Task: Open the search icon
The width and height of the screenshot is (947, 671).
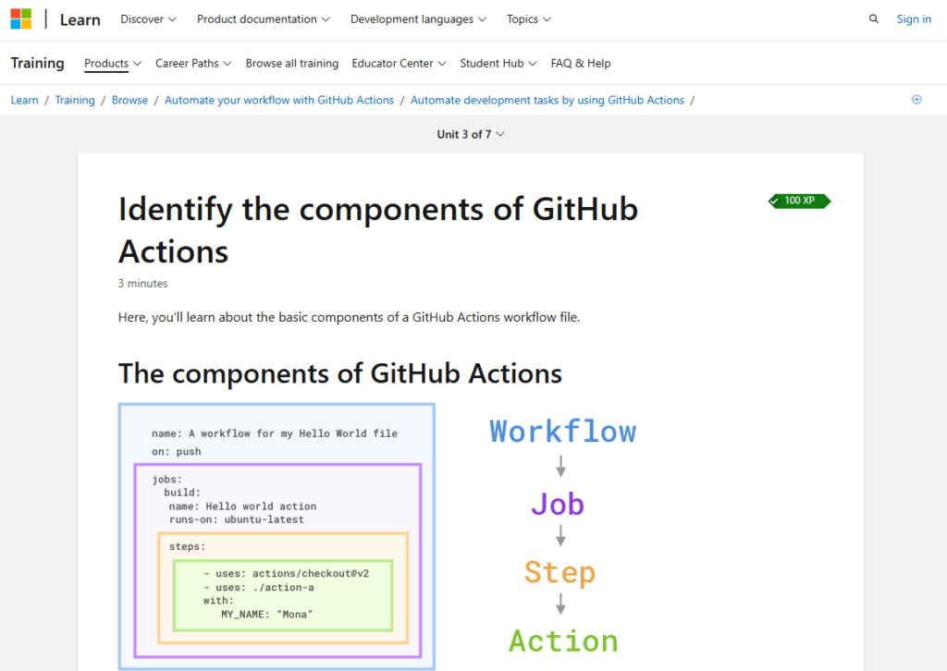Action: [x=873, y=19]
